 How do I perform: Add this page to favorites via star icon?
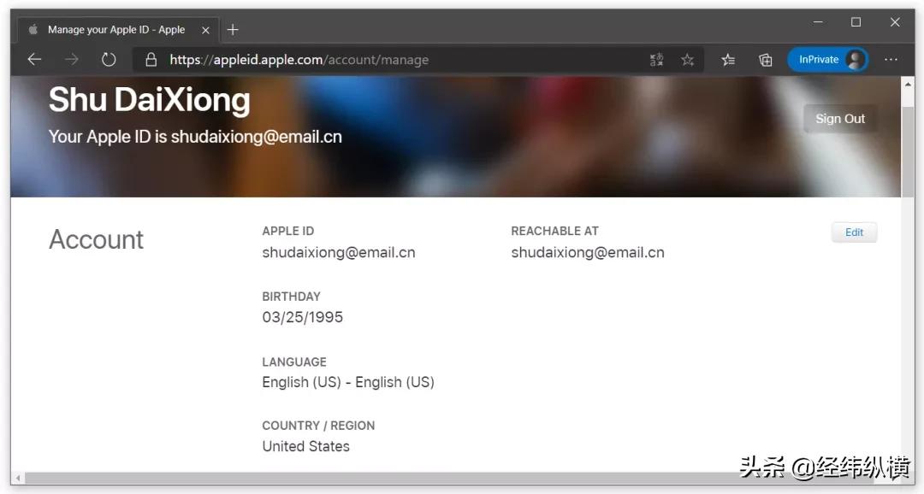688,59
